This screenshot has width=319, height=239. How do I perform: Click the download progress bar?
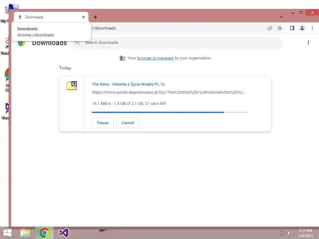click(169, 112)
